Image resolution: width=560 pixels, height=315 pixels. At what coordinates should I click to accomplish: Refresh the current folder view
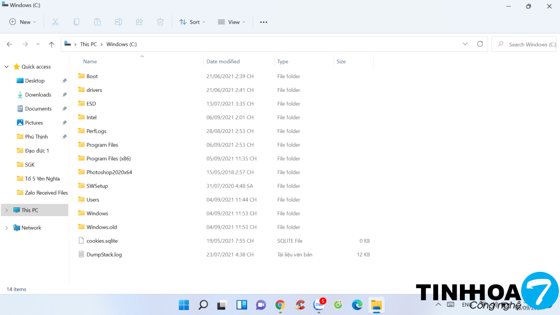tap(480, 44)
